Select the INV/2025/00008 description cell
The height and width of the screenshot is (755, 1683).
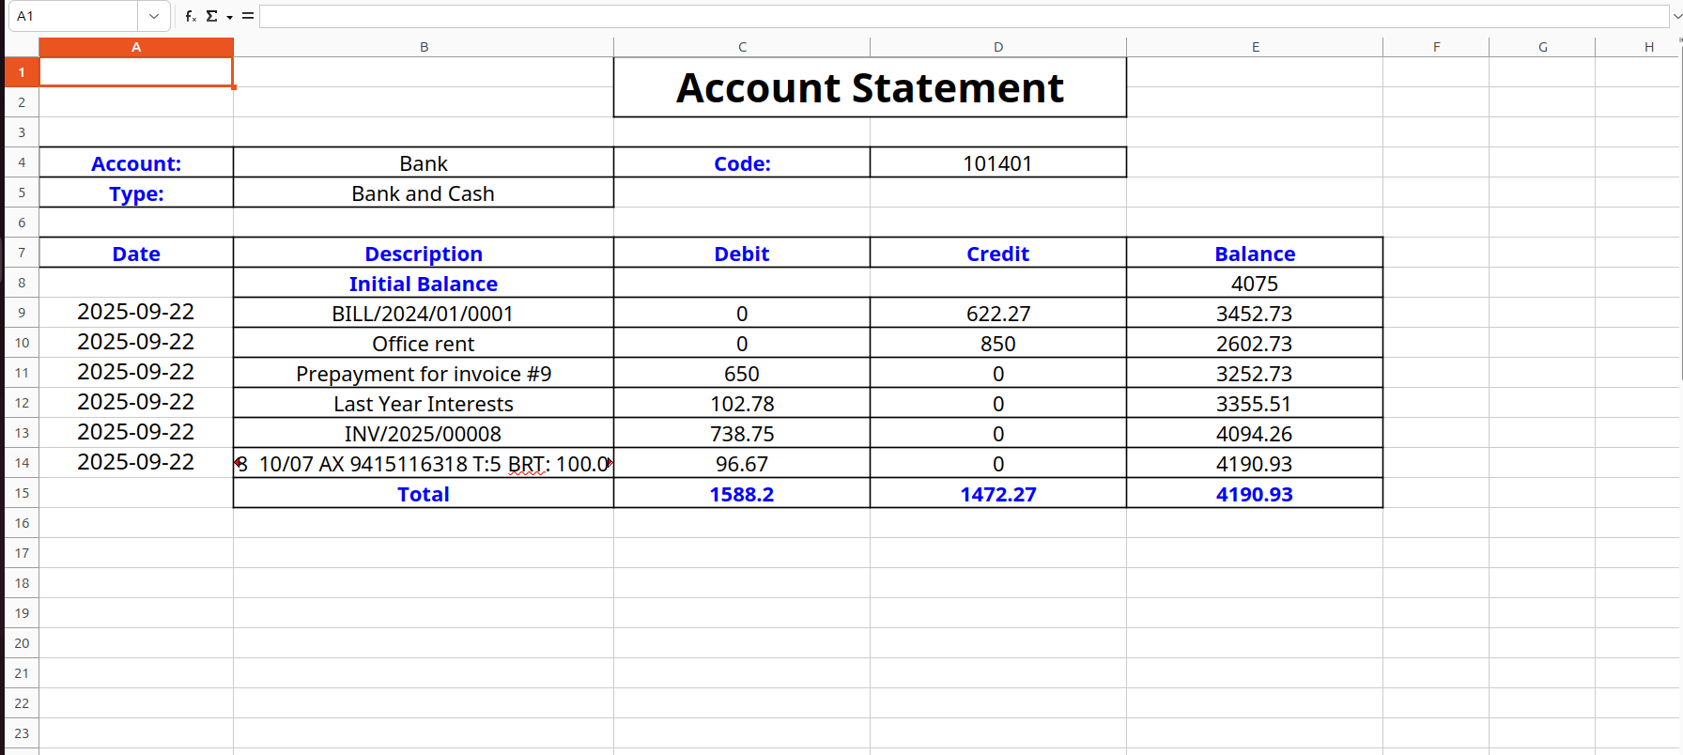tap(424, 433)
